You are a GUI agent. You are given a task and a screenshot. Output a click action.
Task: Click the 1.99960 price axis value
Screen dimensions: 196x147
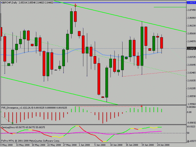pyautogui.click(x=192, y=104)
